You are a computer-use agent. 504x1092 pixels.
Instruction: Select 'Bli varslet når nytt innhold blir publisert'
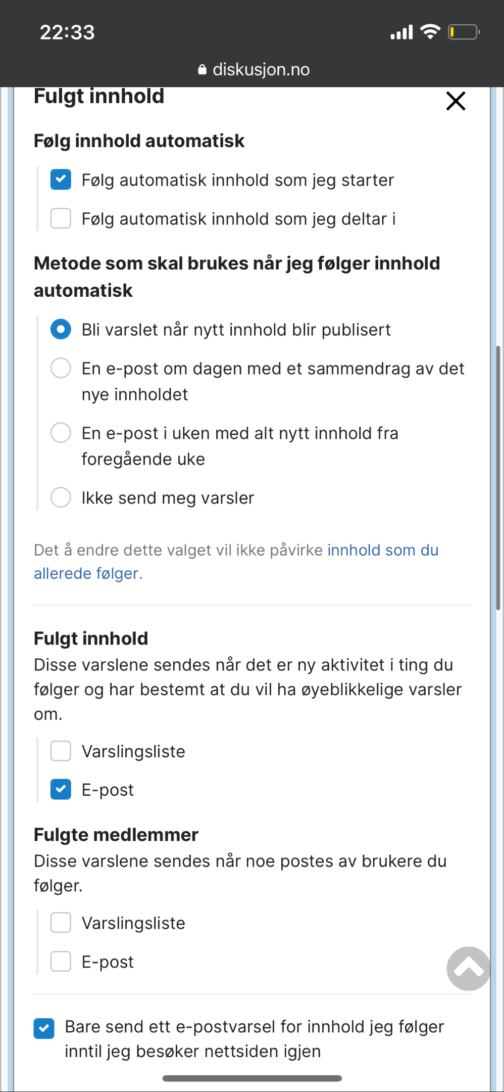[x=61, y=329]
